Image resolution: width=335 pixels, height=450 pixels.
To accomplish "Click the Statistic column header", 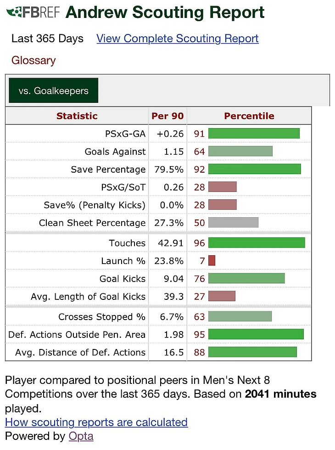I will point(77,116).
